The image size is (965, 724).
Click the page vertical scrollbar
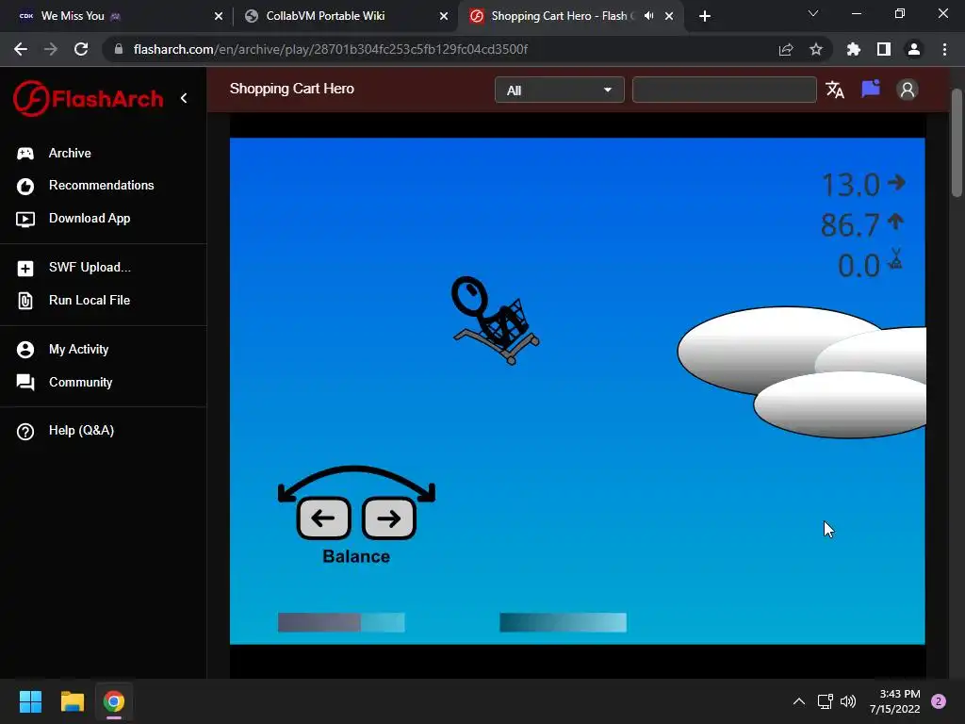[957, 143]
